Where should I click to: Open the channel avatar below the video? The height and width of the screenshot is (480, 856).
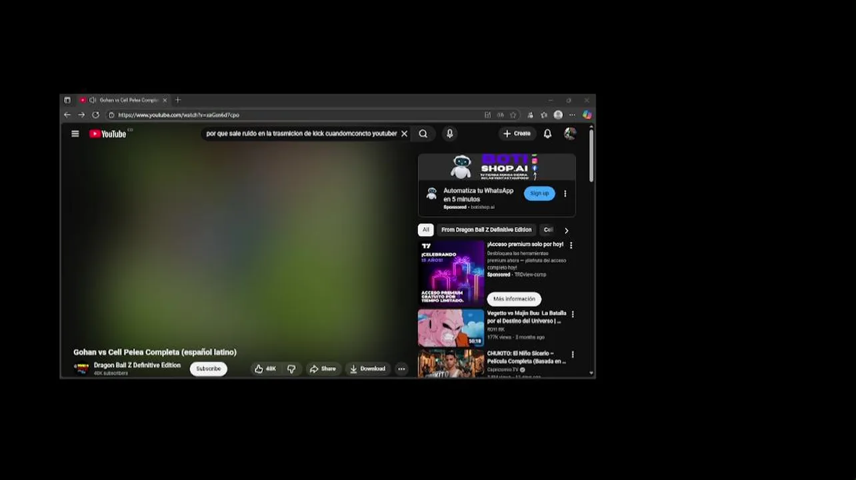coord(81,369)
